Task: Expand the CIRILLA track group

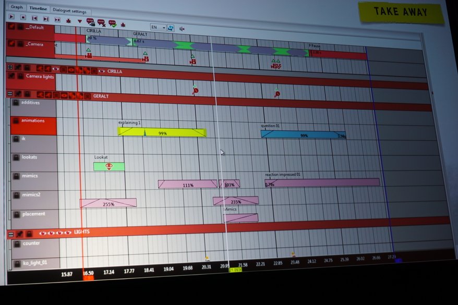Action: click(10, 67)
